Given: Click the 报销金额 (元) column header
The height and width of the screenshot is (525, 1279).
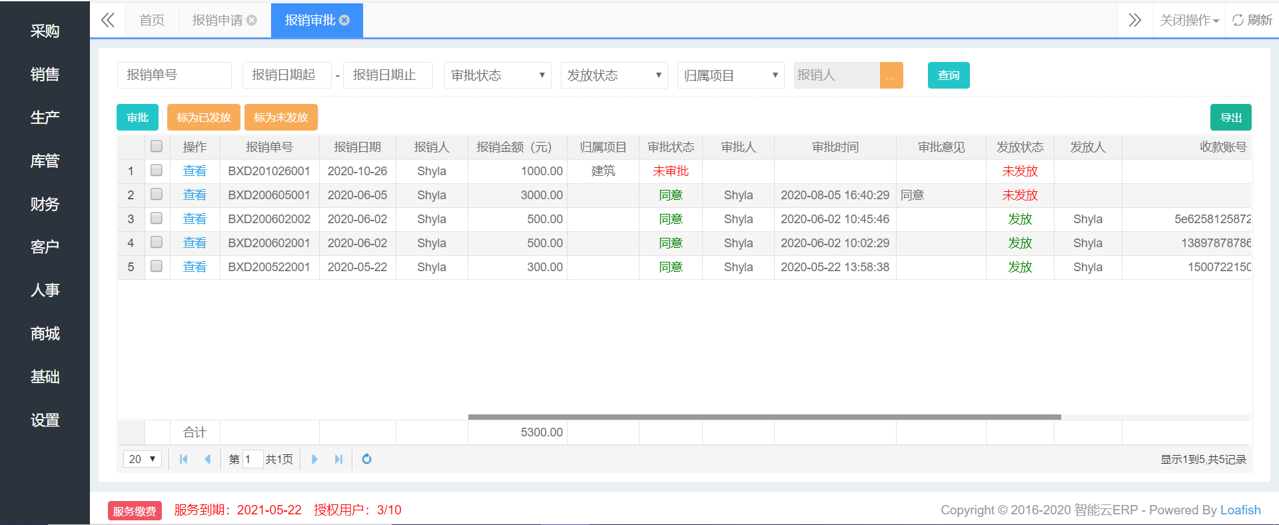Looking at the screenshot, I should click(517, 147).
